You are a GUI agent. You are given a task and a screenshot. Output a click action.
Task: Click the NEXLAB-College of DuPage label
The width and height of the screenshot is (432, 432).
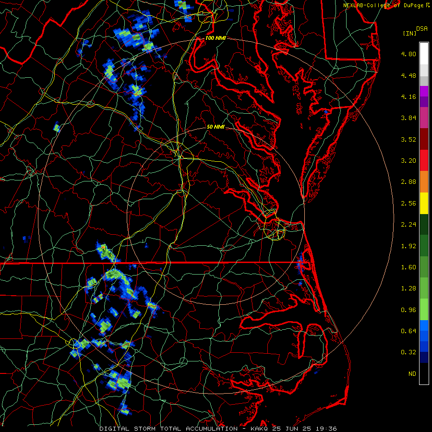[384, 5]
